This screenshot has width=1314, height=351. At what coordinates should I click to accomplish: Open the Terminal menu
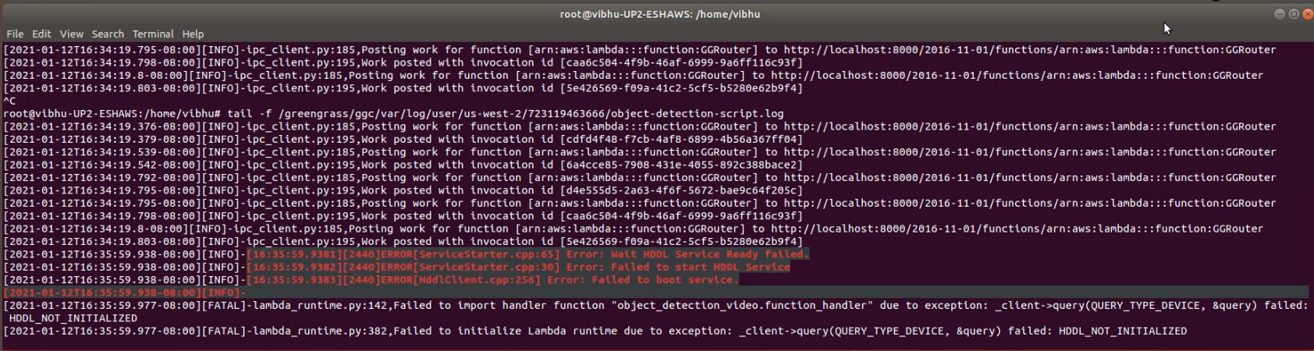pos(153,34)
